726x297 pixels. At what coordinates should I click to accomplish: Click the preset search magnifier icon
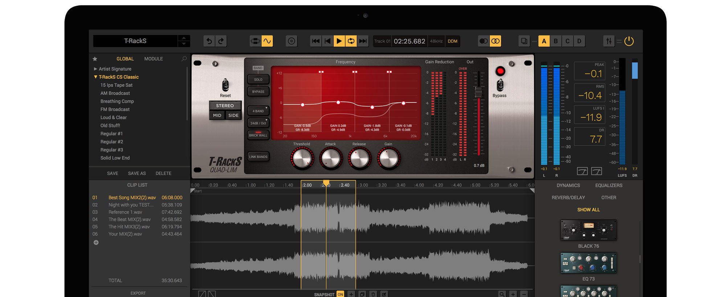coord(184,59)
